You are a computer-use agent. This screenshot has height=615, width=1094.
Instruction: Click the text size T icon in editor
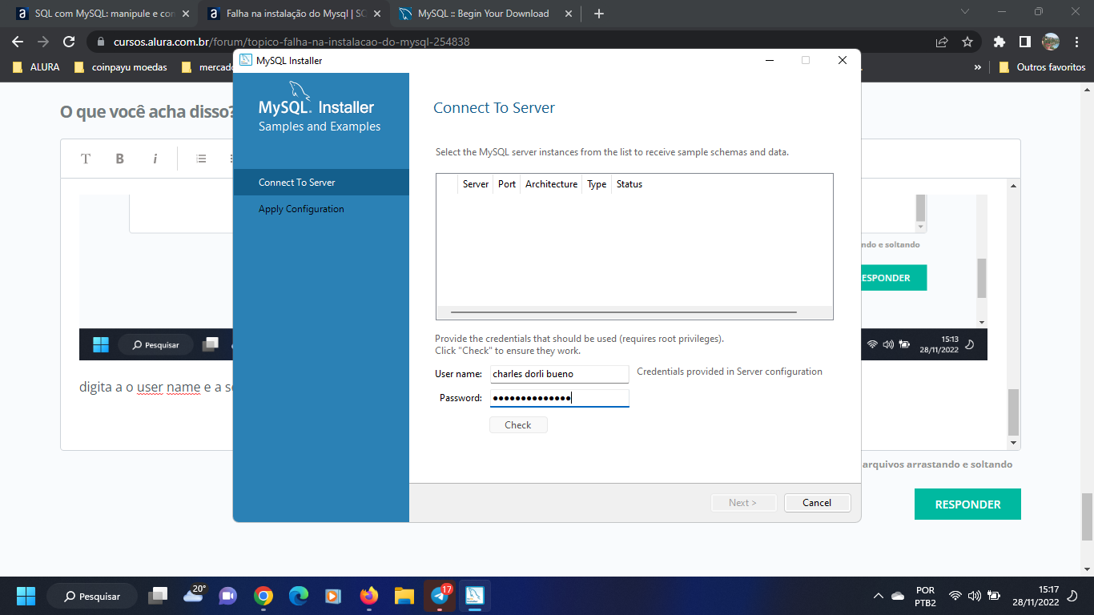[86, 159]
